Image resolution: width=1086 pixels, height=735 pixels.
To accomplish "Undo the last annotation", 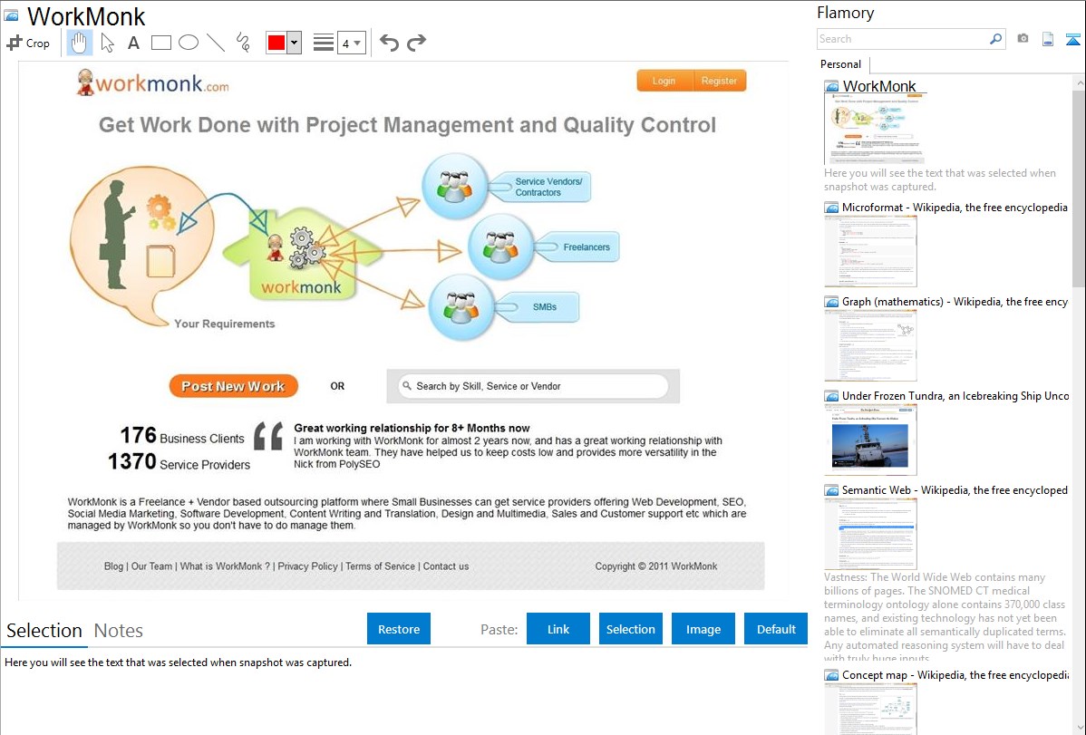I will [x=389, y=43].
